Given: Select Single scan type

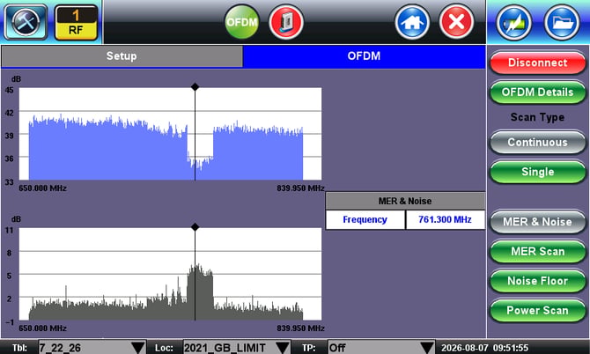Looking at the screenshot, I should [538, 172].
